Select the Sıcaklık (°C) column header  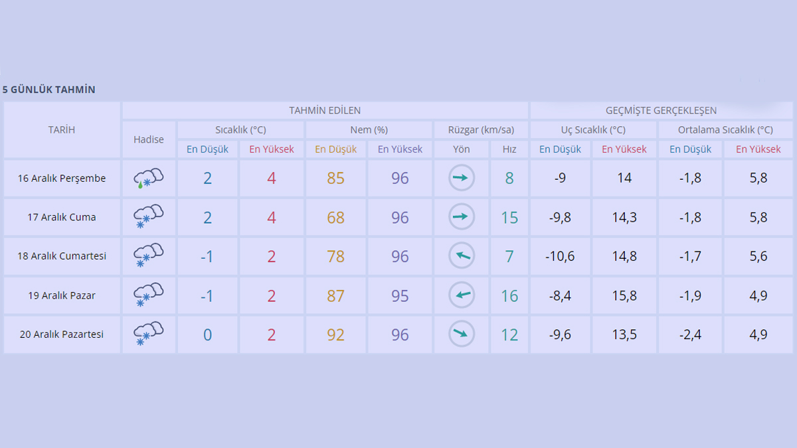click(240, 130)
